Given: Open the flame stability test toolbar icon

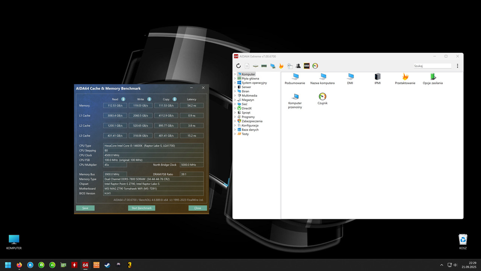Looking at the screenshot, I should [x=281, y=66].
